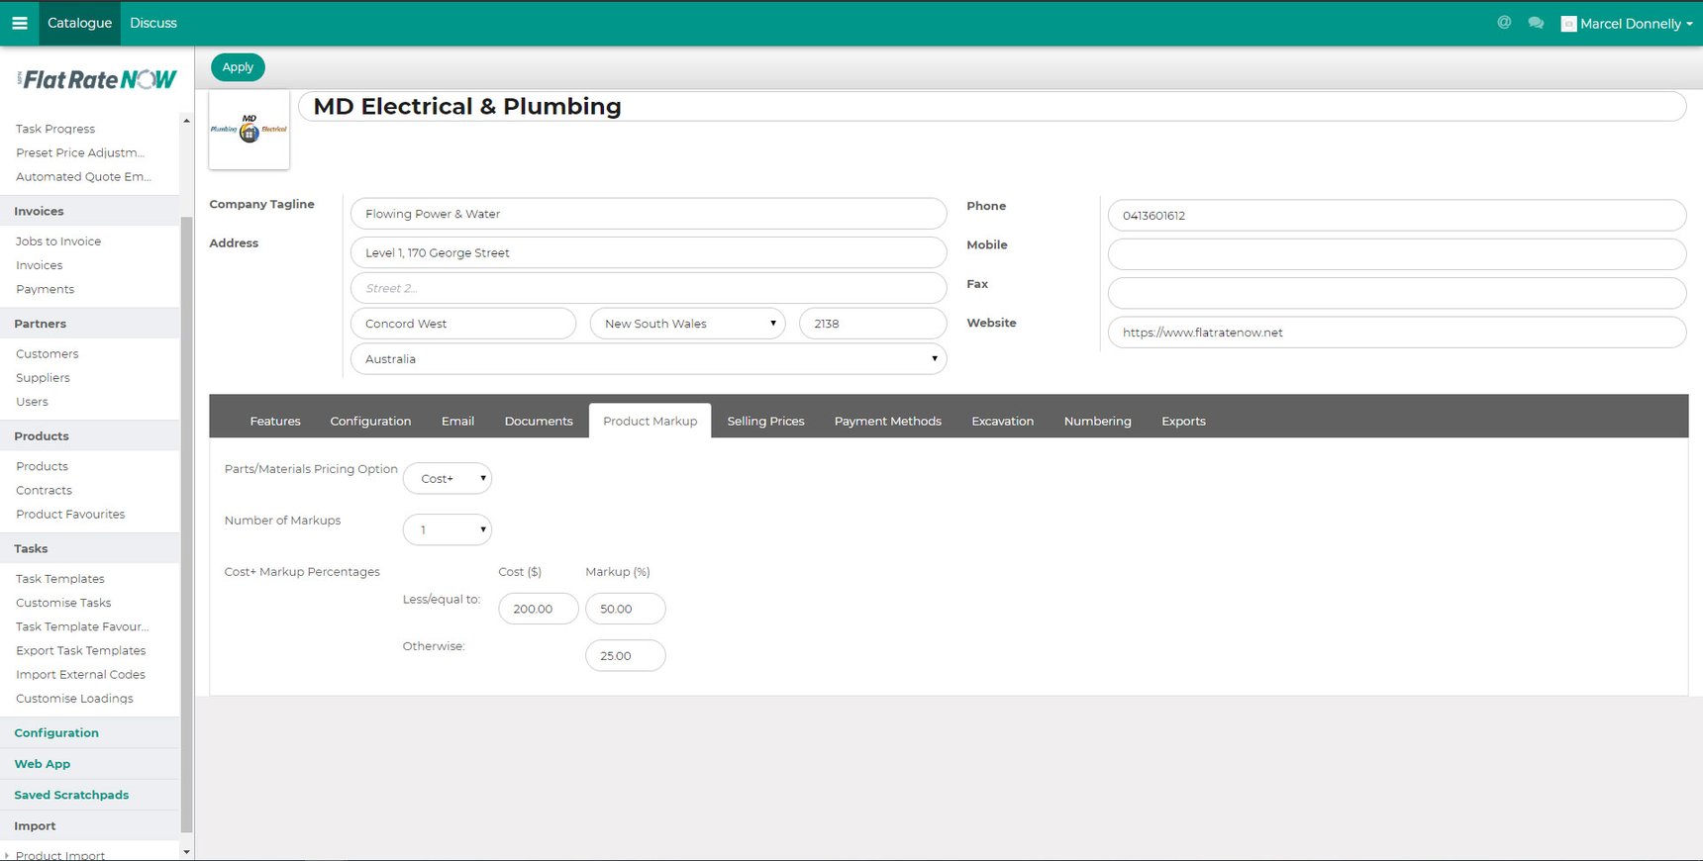Open Task Progress in sidebar

[x=55, y=130]
